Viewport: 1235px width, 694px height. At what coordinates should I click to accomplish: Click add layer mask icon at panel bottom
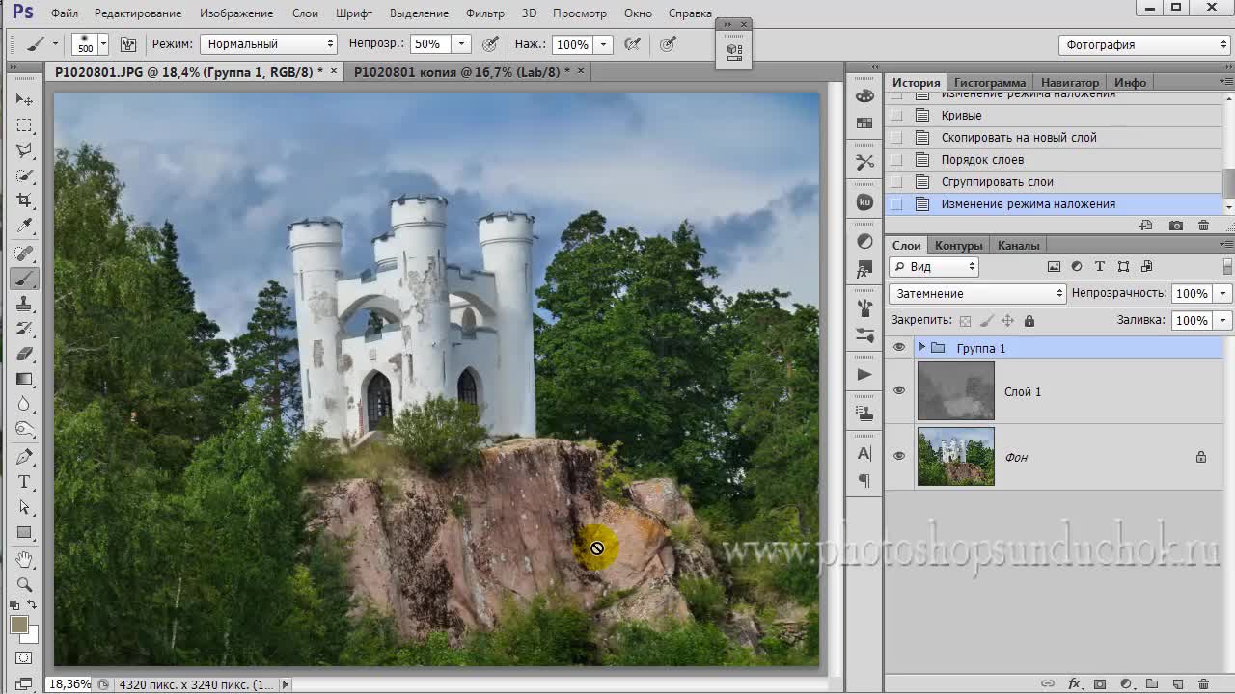(1099, 684)
